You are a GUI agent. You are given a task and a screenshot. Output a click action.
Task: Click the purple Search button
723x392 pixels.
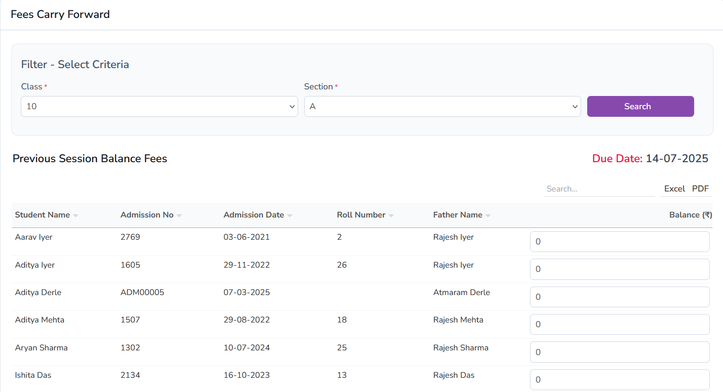coord(640,106)
